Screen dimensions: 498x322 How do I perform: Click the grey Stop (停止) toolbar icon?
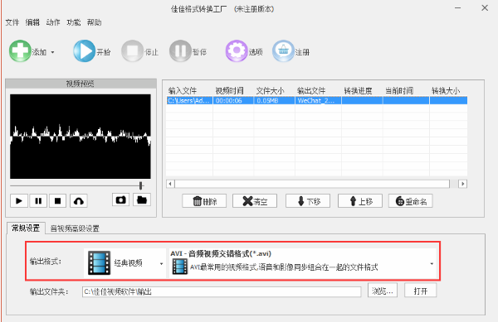click(133, 51)
